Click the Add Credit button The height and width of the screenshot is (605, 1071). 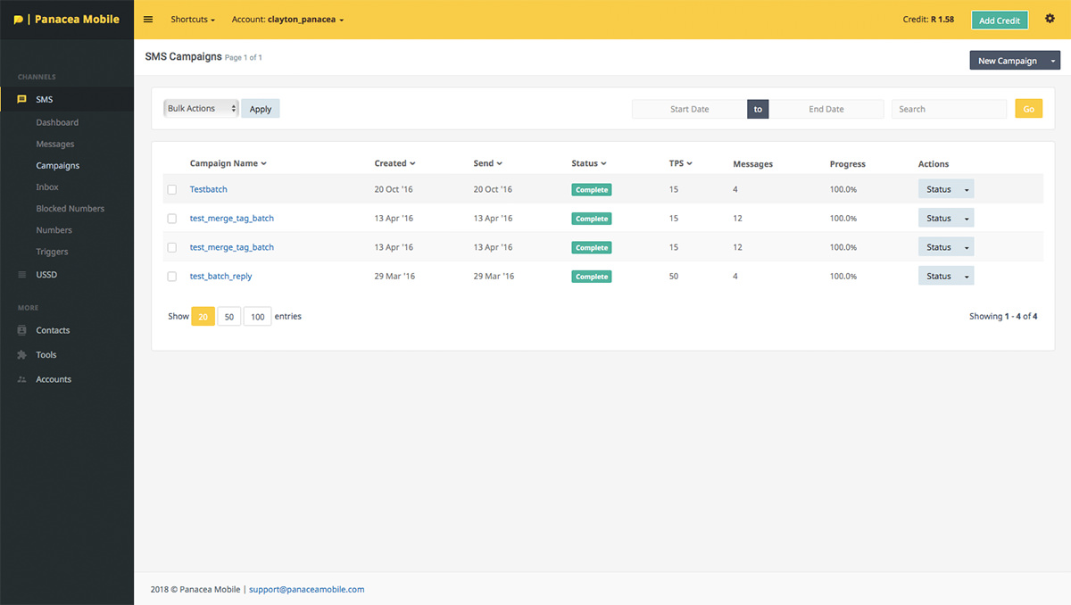[1000, 21]
